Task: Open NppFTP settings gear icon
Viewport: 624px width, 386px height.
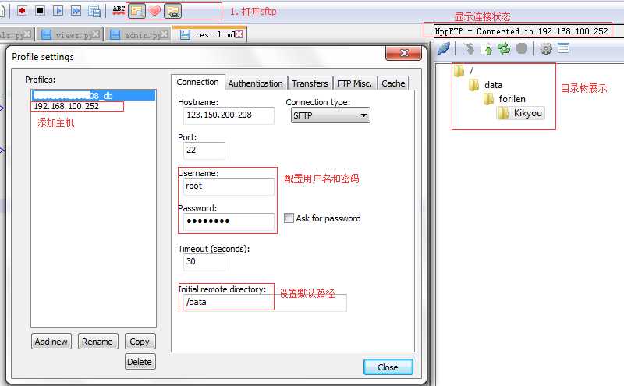Action: (545, 48)
